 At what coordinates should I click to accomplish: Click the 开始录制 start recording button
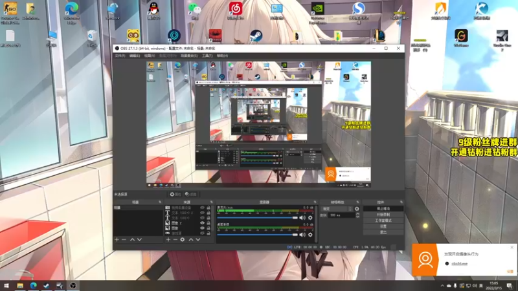(383, 215)
